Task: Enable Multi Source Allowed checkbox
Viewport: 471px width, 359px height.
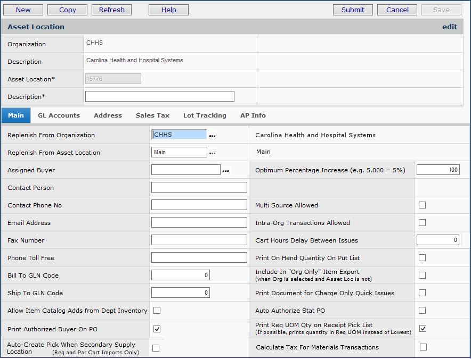Action: [422, 205]
